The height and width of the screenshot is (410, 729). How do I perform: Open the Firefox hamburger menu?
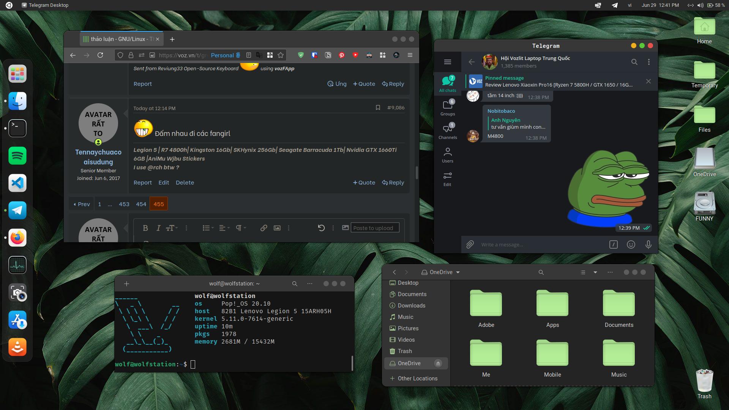coord(410,55)
